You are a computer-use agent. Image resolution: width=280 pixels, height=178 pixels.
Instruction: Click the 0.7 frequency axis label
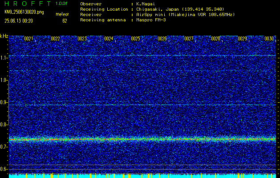pos(4,147)
